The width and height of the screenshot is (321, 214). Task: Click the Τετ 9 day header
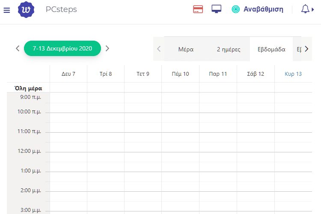coord(143,74)
